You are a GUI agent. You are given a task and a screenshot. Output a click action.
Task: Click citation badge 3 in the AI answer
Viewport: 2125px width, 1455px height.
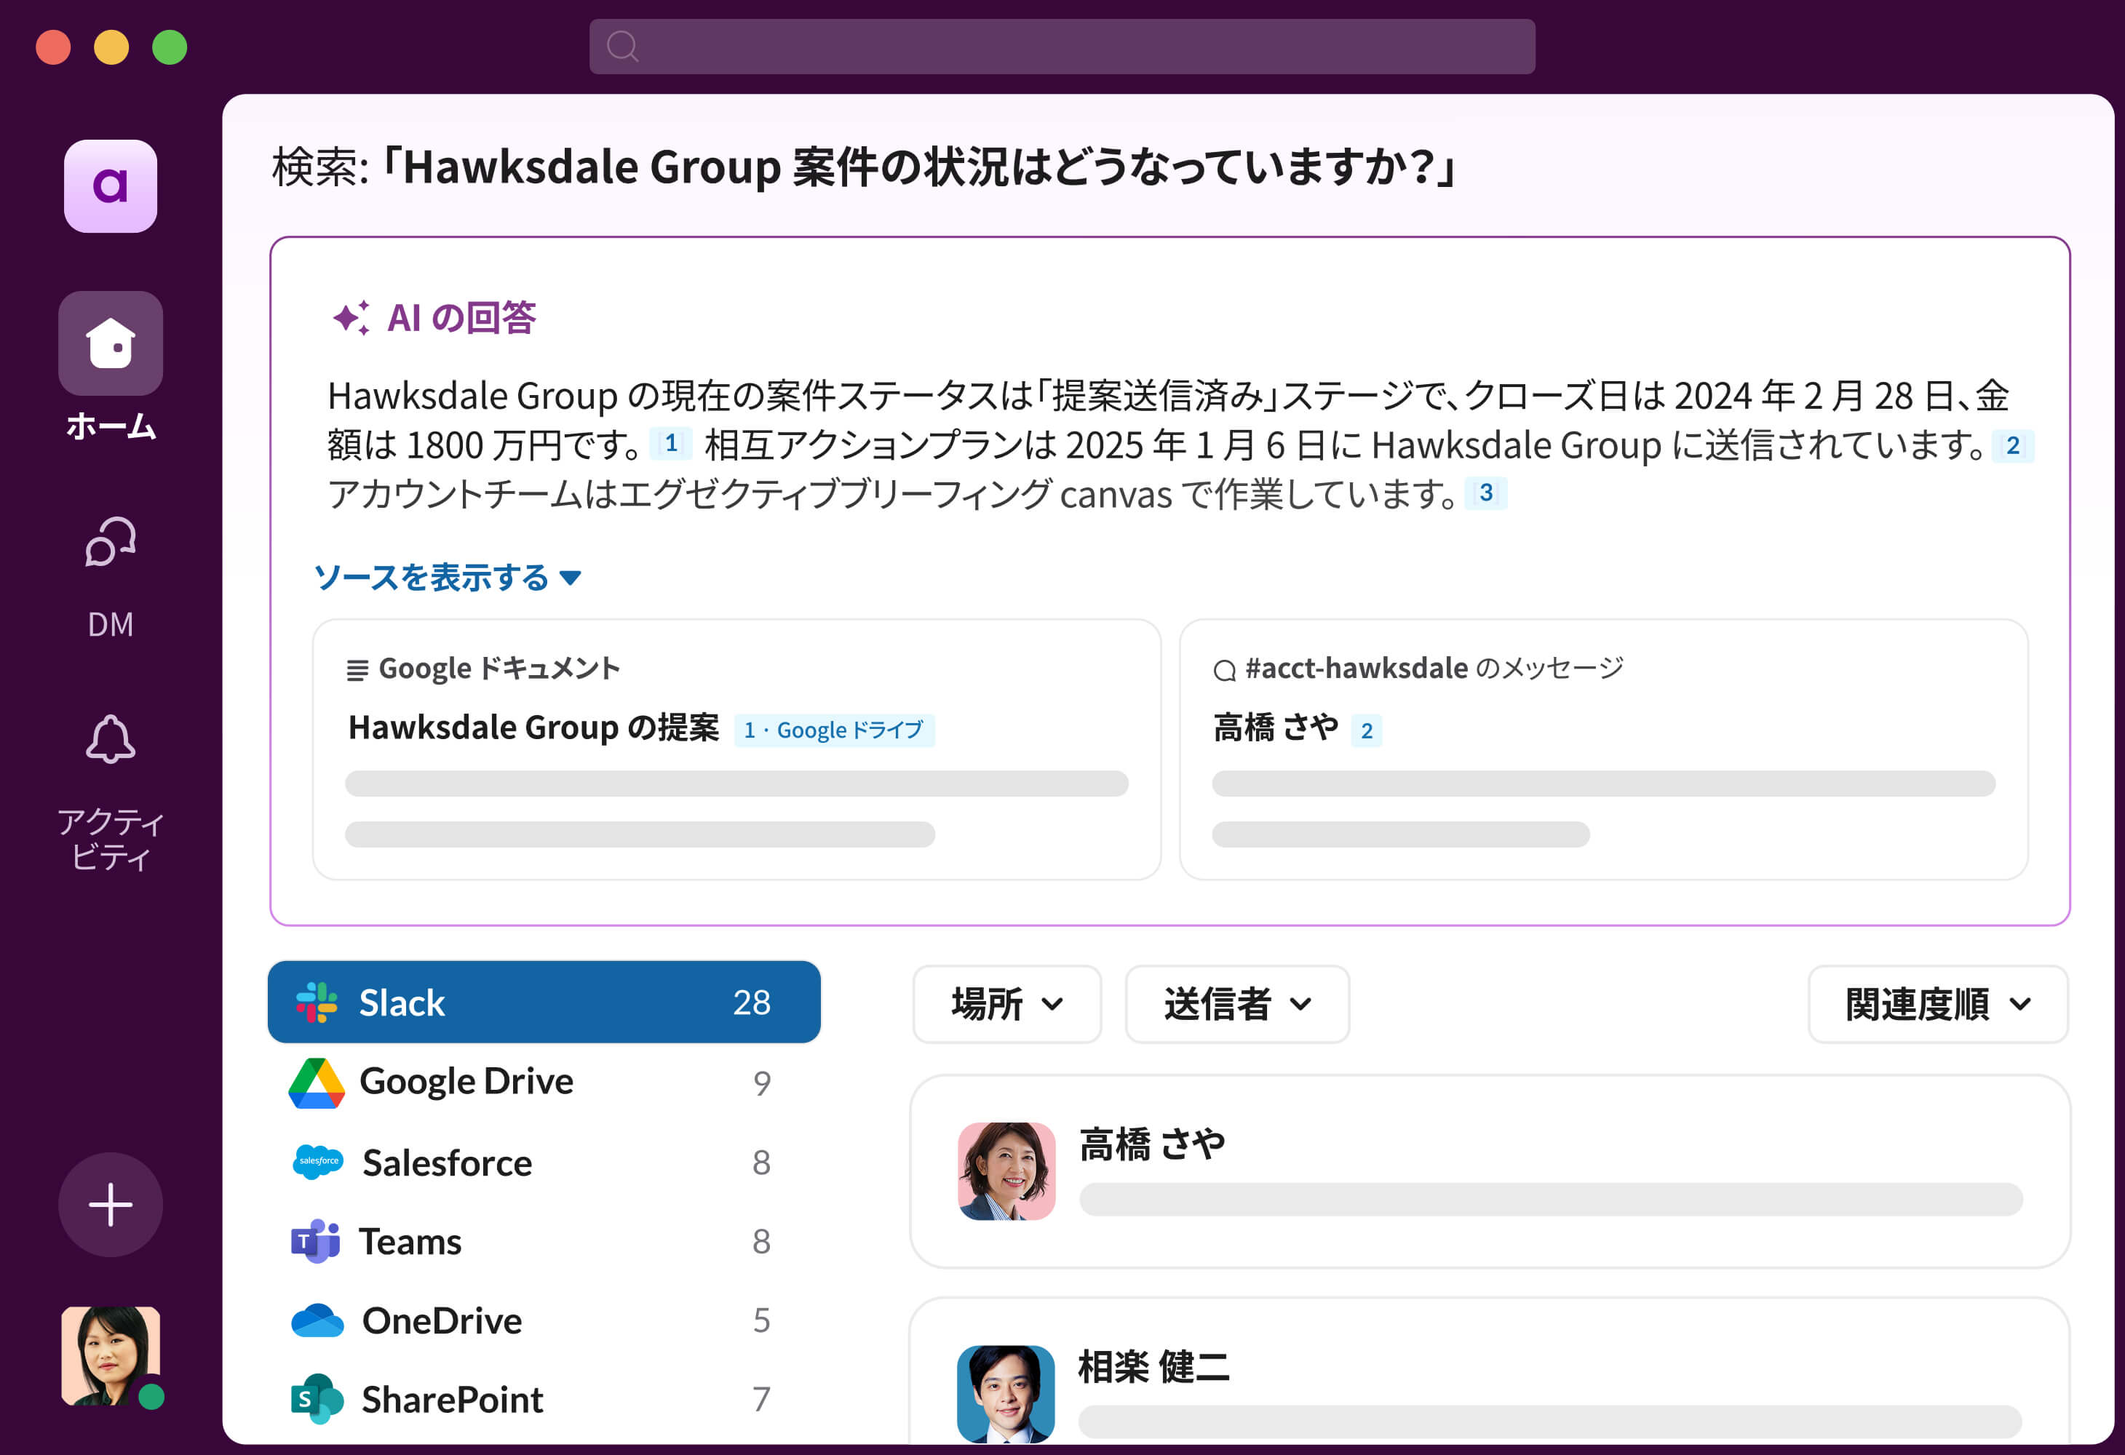[1487, 493]
